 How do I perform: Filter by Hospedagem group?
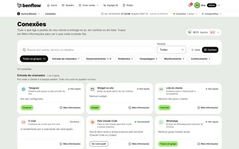(x=148, y=59)
